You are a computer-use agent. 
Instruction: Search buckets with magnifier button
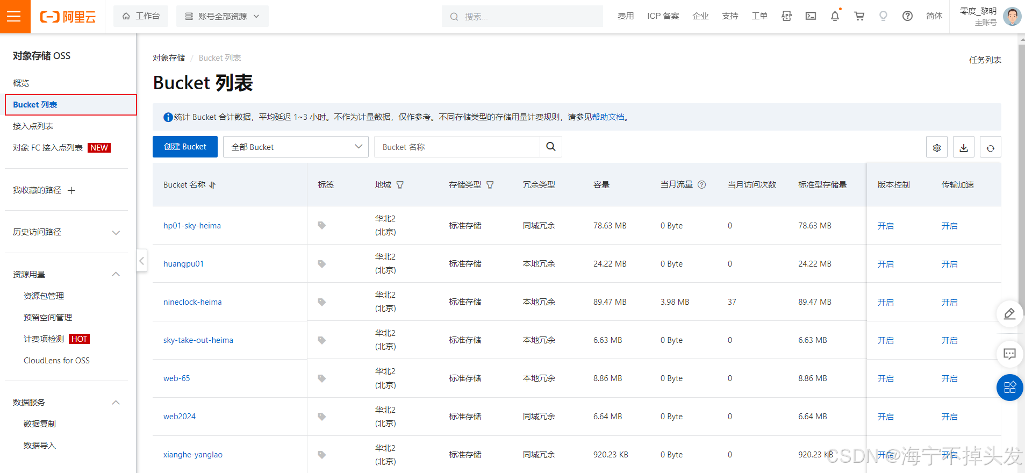[x=551, y=147]
